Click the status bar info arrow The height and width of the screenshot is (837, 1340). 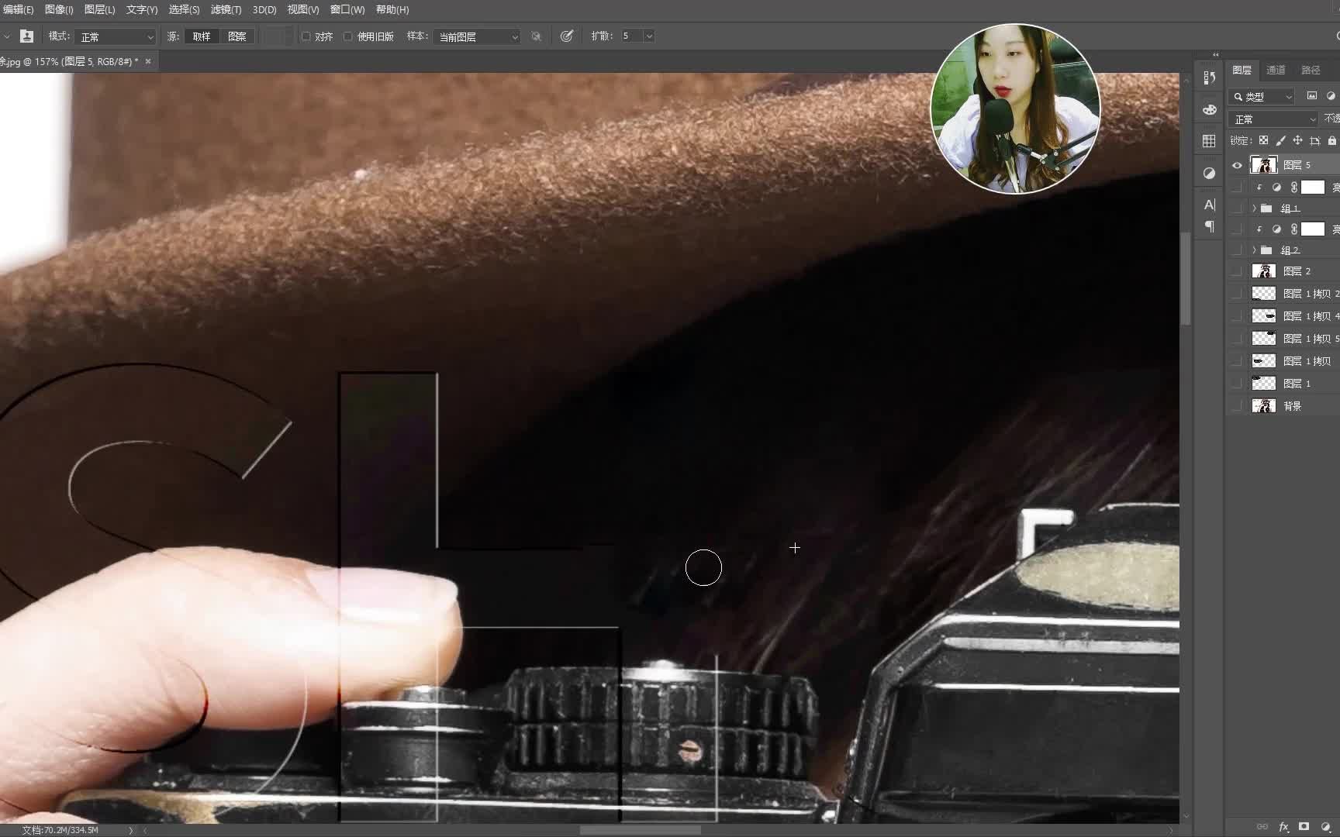pyautogui.click(x=130, y=830)
